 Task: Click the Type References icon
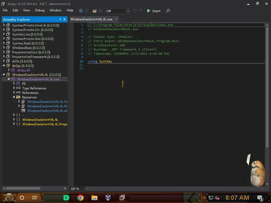pyautogui.click(x=18, y=88)
